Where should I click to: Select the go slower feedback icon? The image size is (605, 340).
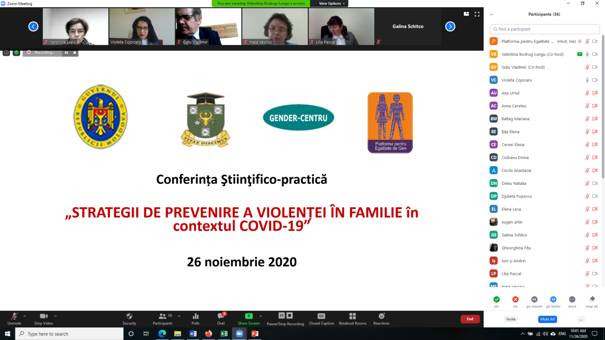click(x=534, y=299)
